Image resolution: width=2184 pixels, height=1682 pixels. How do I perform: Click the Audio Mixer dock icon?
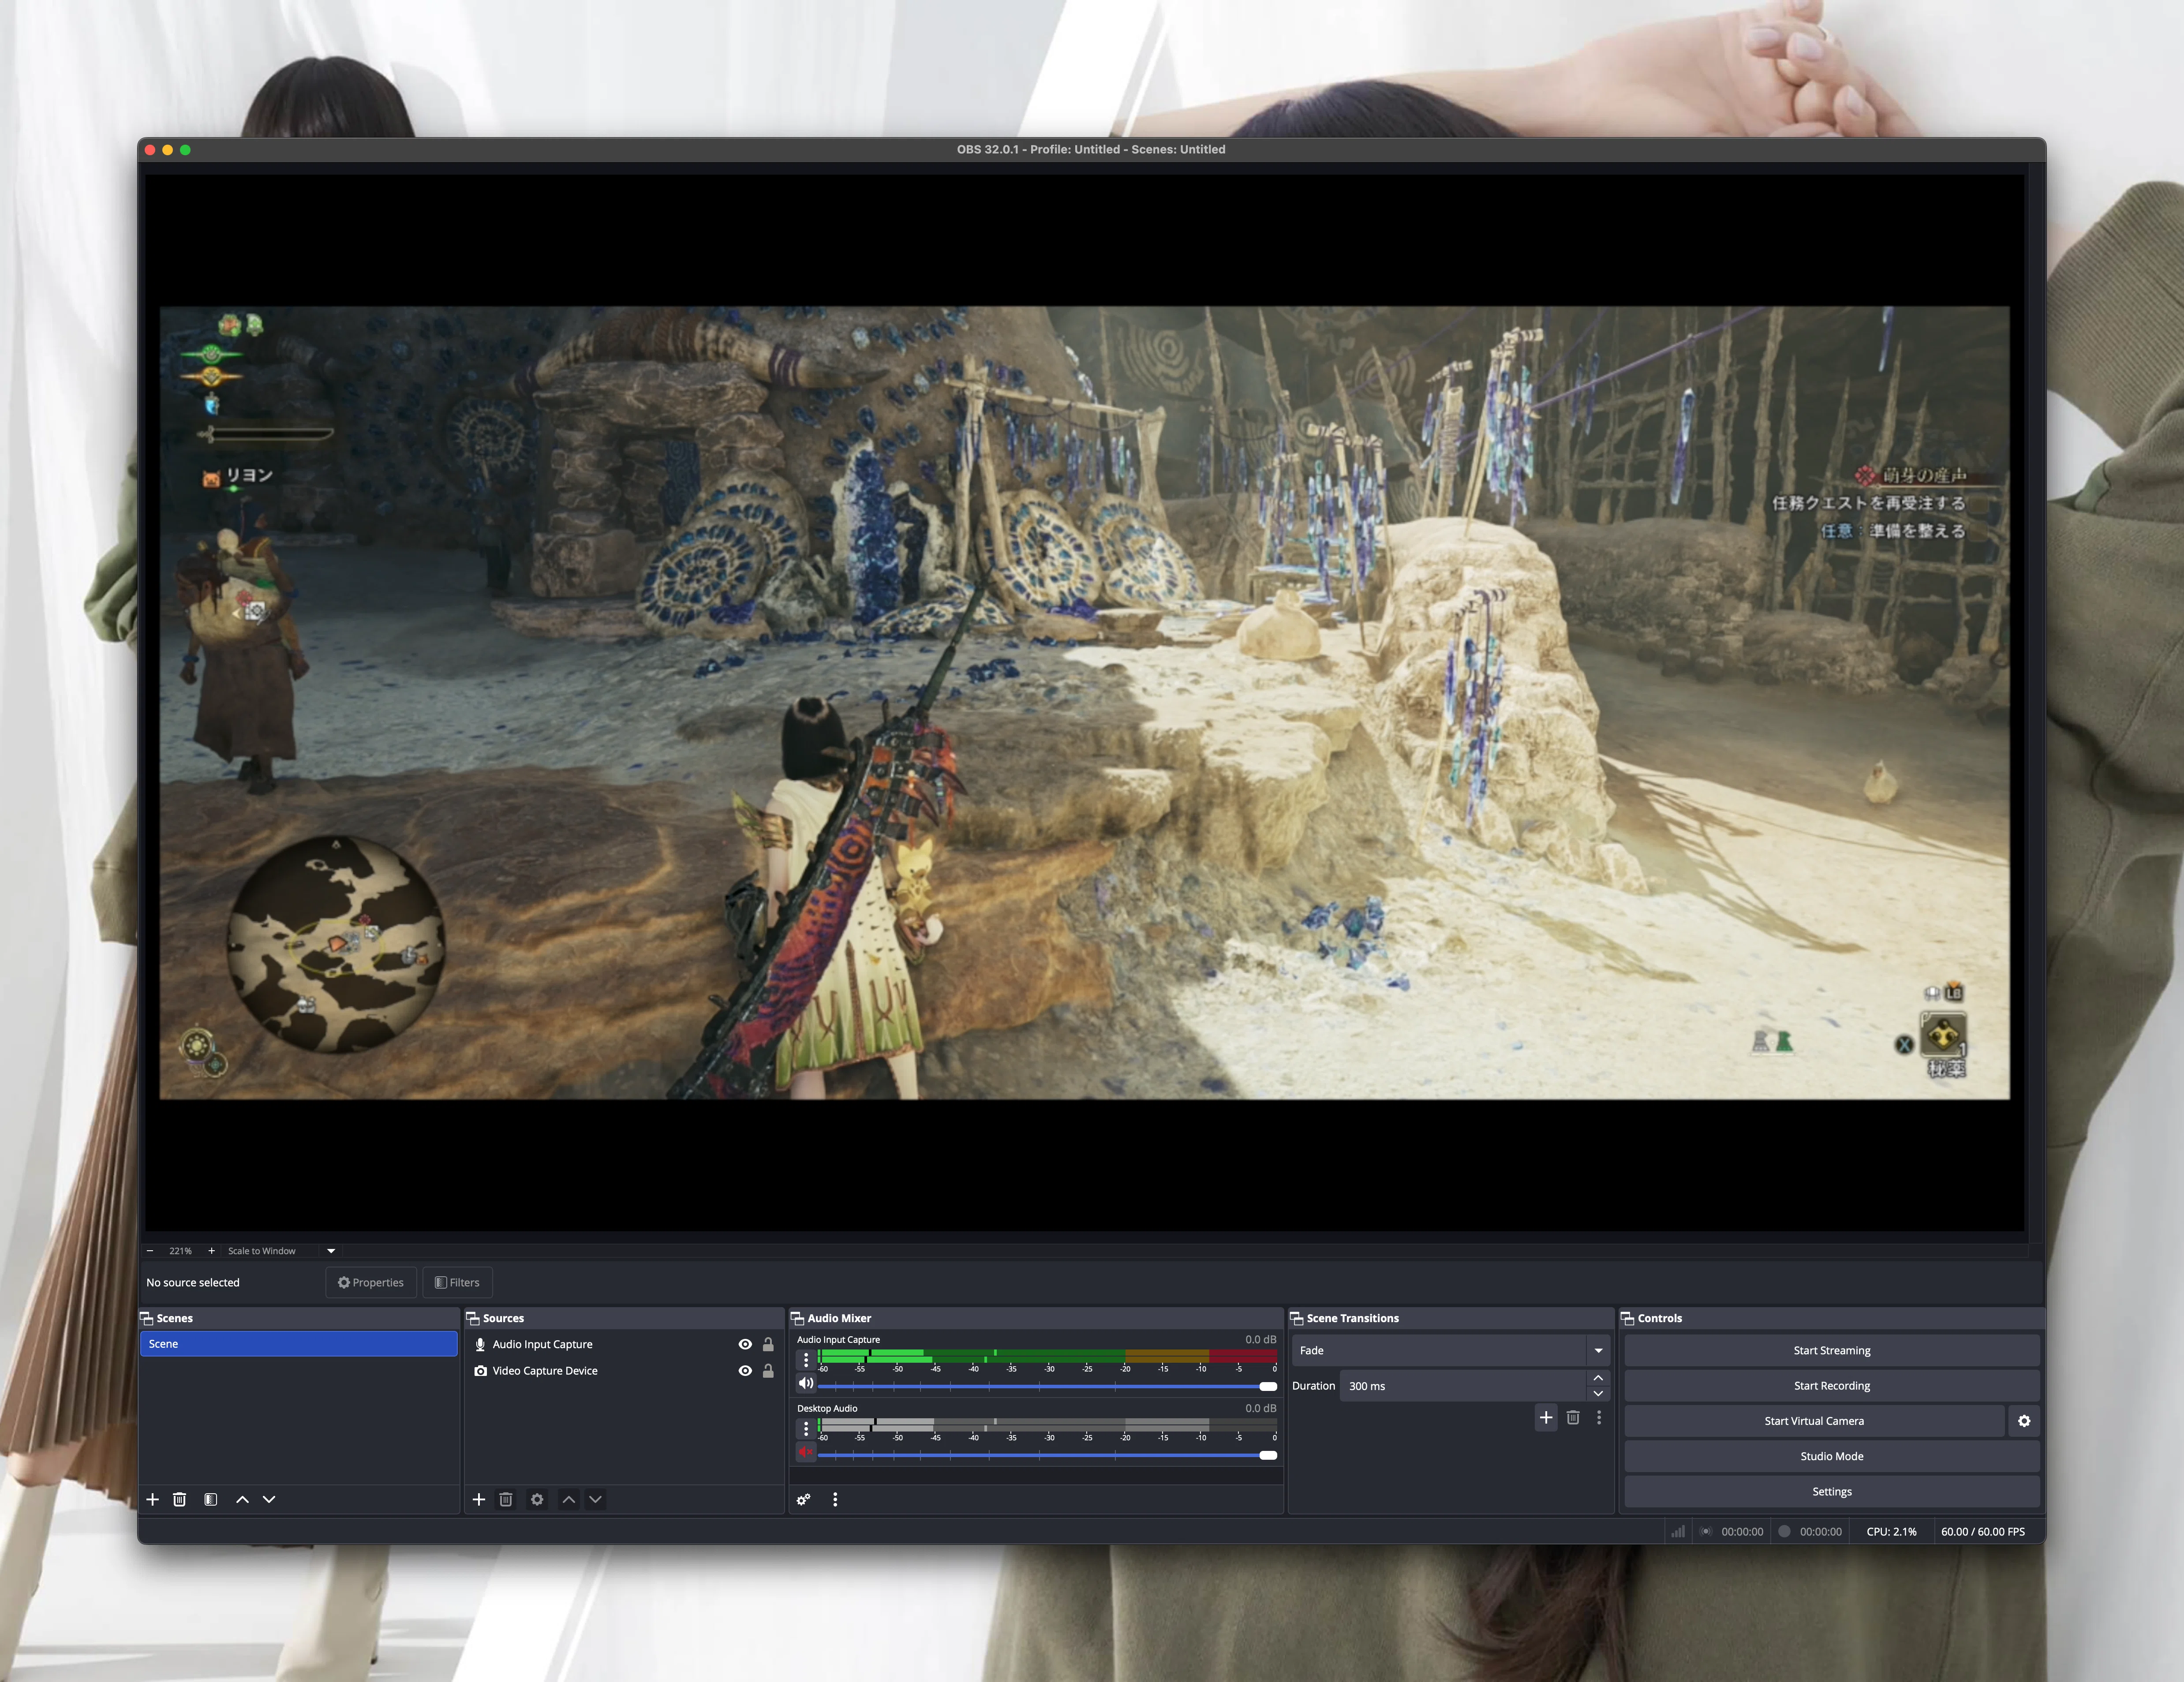(797, 1318)
